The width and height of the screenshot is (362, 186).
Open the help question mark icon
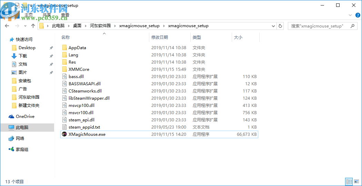pyautogui.click(x=357, y=15)
